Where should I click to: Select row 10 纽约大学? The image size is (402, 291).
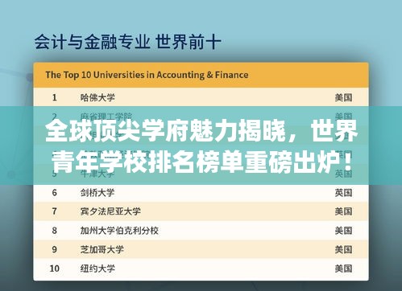pos(201,268)
